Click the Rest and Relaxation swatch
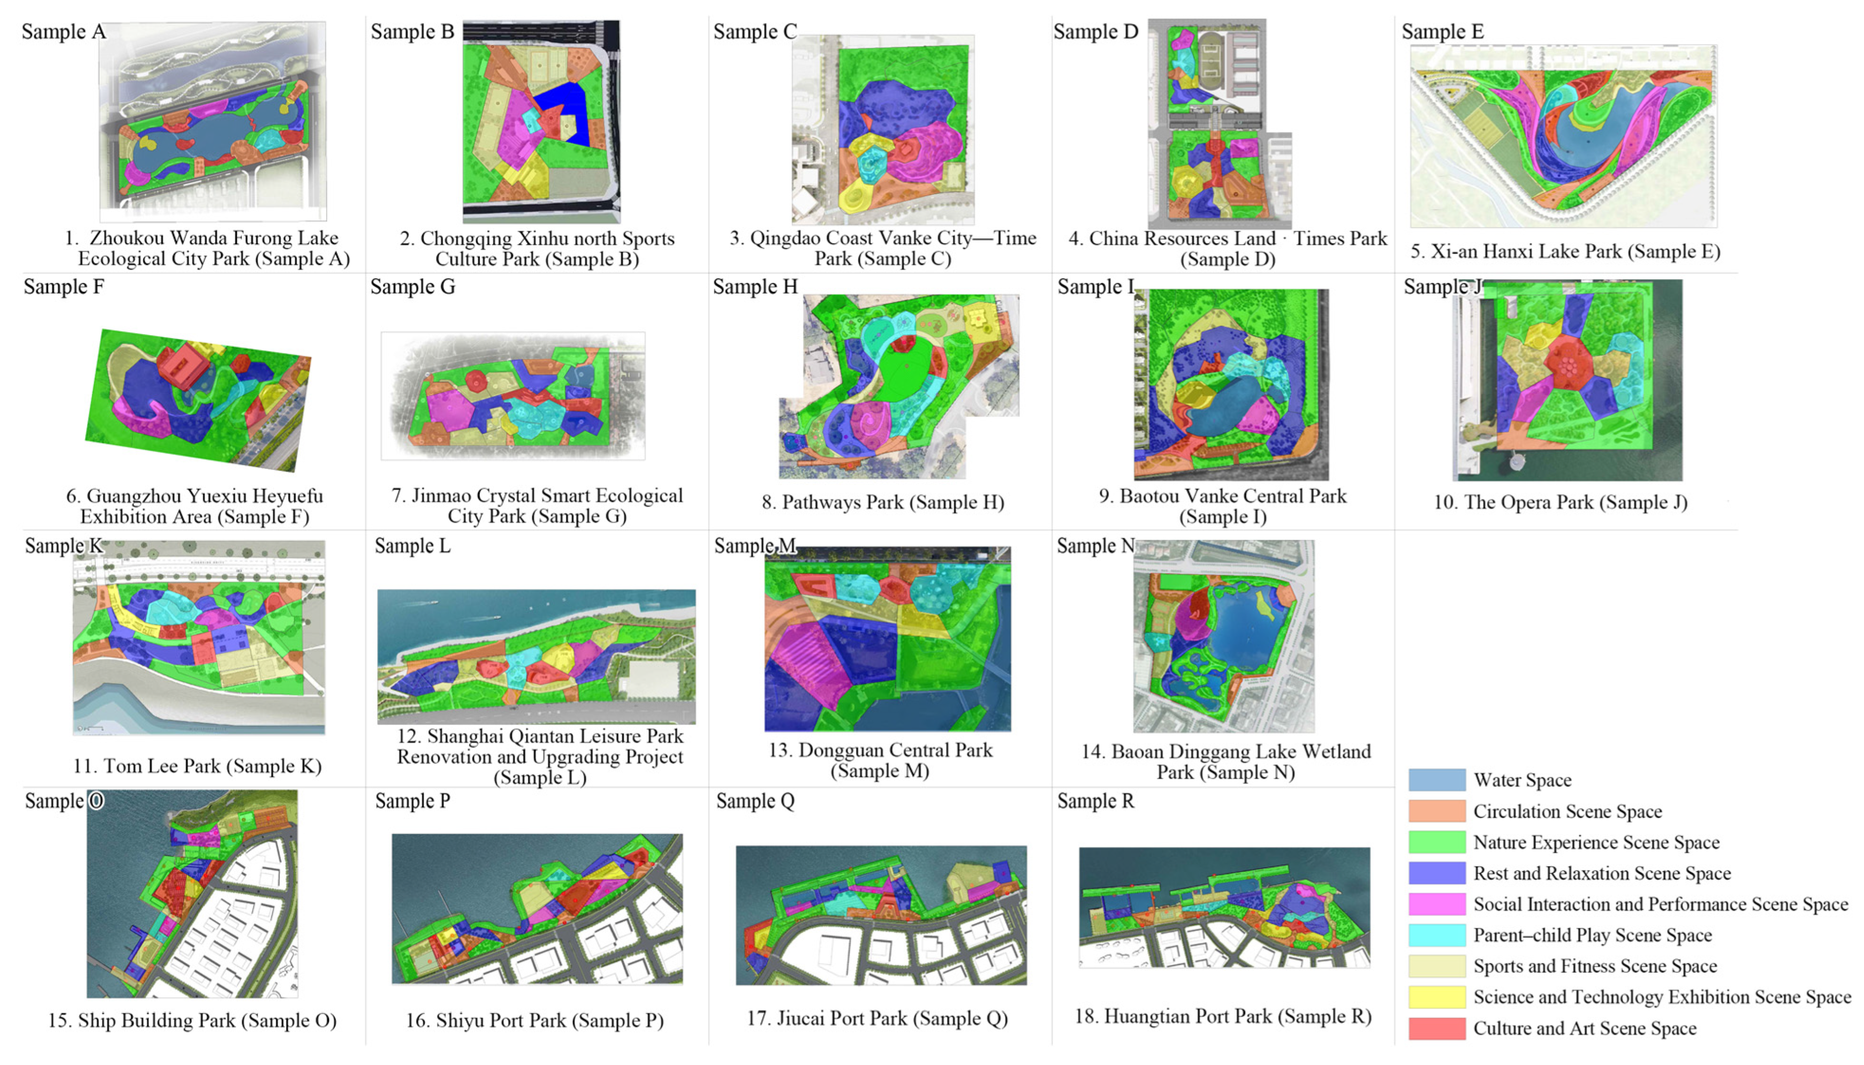Image resolution: width=1864 pixels, height=1065 pixels. tap(1436, 872)
